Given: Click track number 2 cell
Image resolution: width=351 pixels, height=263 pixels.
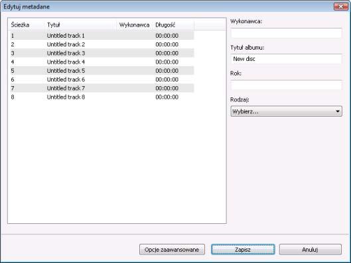Looking at the screenshot, I should pyautogui.click(x=13, y=44).
